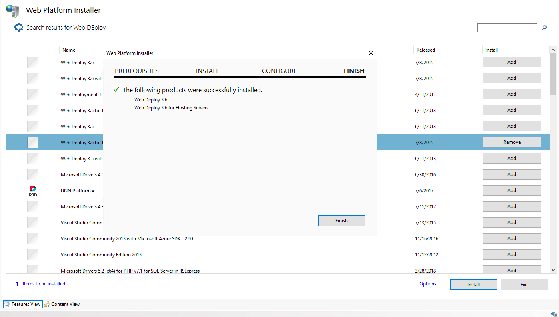Screen dimensions: 559x317
Task: Click the vertical scrollbar thumb
Action: tap(553, 74)
